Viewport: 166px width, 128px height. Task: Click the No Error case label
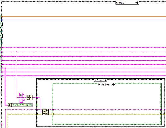coord(105,85)
